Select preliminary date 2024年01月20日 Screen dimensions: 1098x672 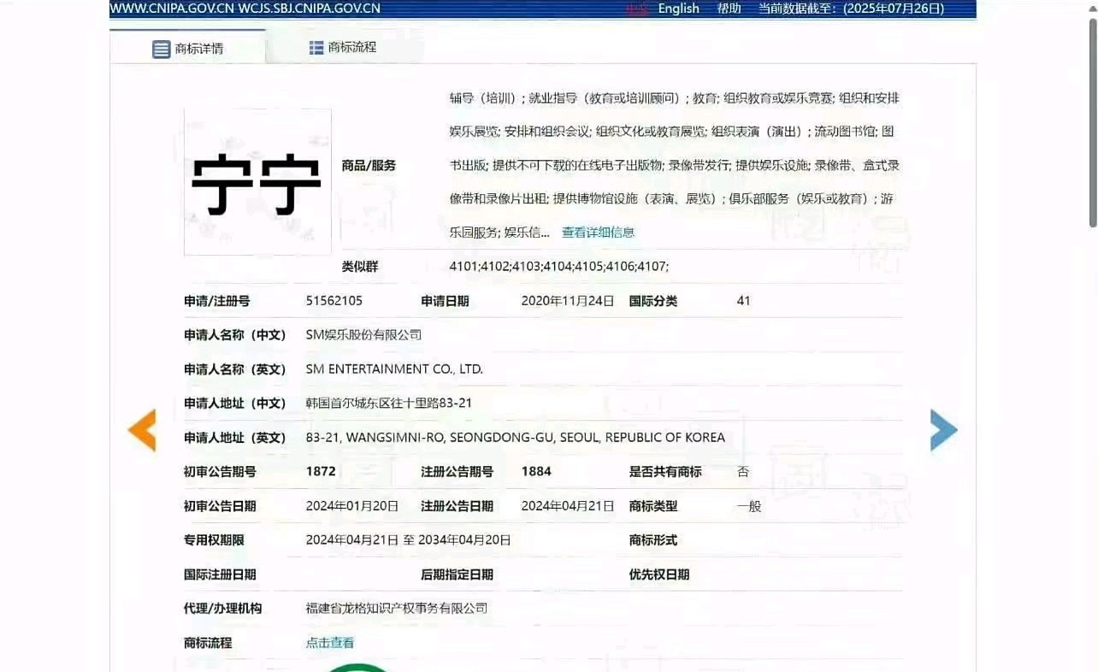352,506
